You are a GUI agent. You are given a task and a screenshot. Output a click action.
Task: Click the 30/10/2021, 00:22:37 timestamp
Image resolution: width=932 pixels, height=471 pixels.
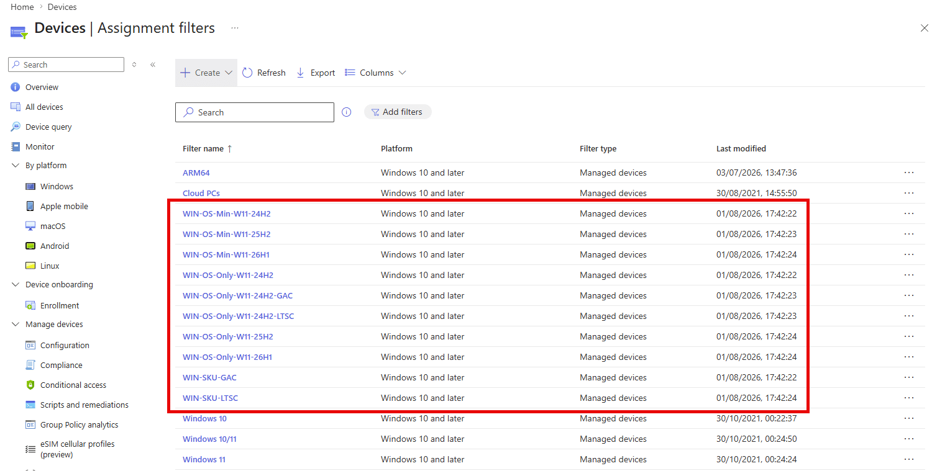coord(757,418)
